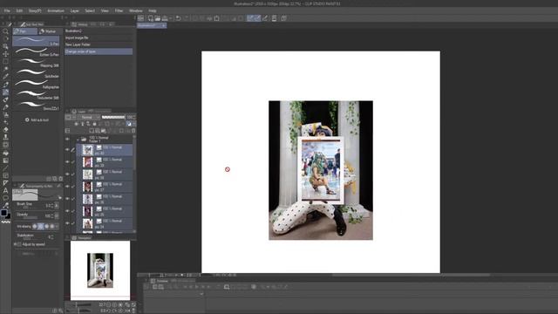Switch to the Marker sub tool group
The width and height of the screenshot is (558, 314).
pyautogui.click(x=48, y=31)
